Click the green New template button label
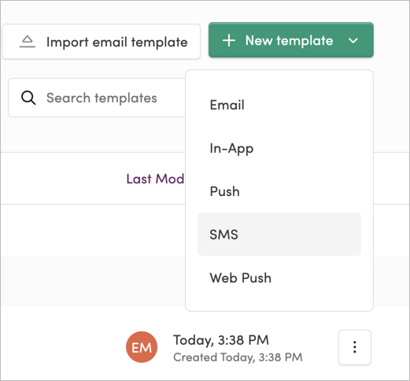Viewport: 410px width, 381px height. 289,41
